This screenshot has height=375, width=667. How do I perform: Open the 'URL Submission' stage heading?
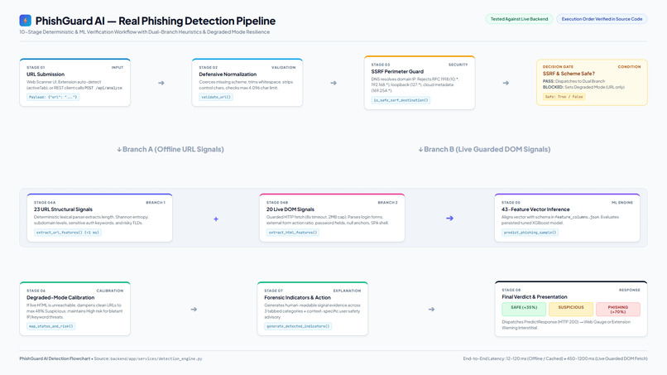pyautogui.click(x=46, y=74)
